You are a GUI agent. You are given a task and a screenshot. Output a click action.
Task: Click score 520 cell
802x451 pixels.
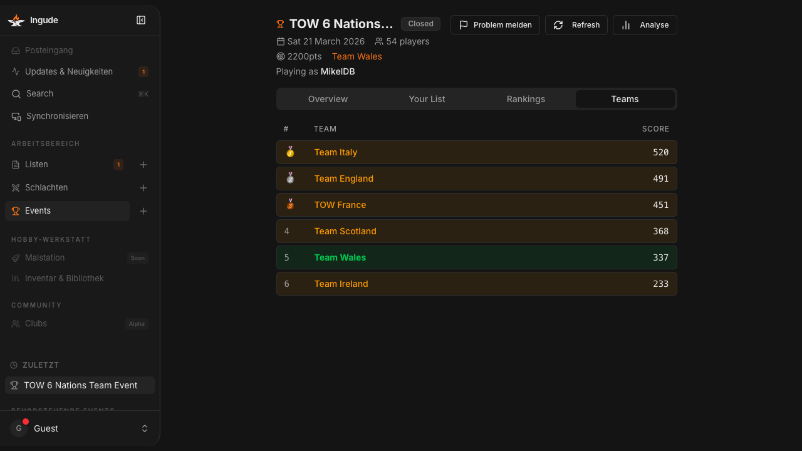point(660,152)
